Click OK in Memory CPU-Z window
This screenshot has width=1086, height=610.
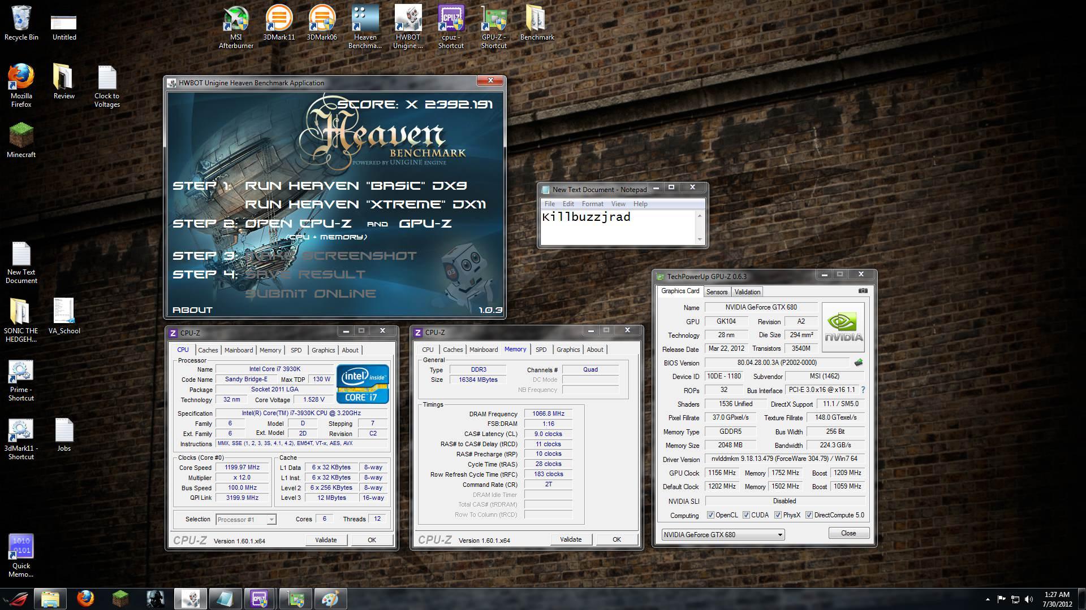click(x=617, y=539)
